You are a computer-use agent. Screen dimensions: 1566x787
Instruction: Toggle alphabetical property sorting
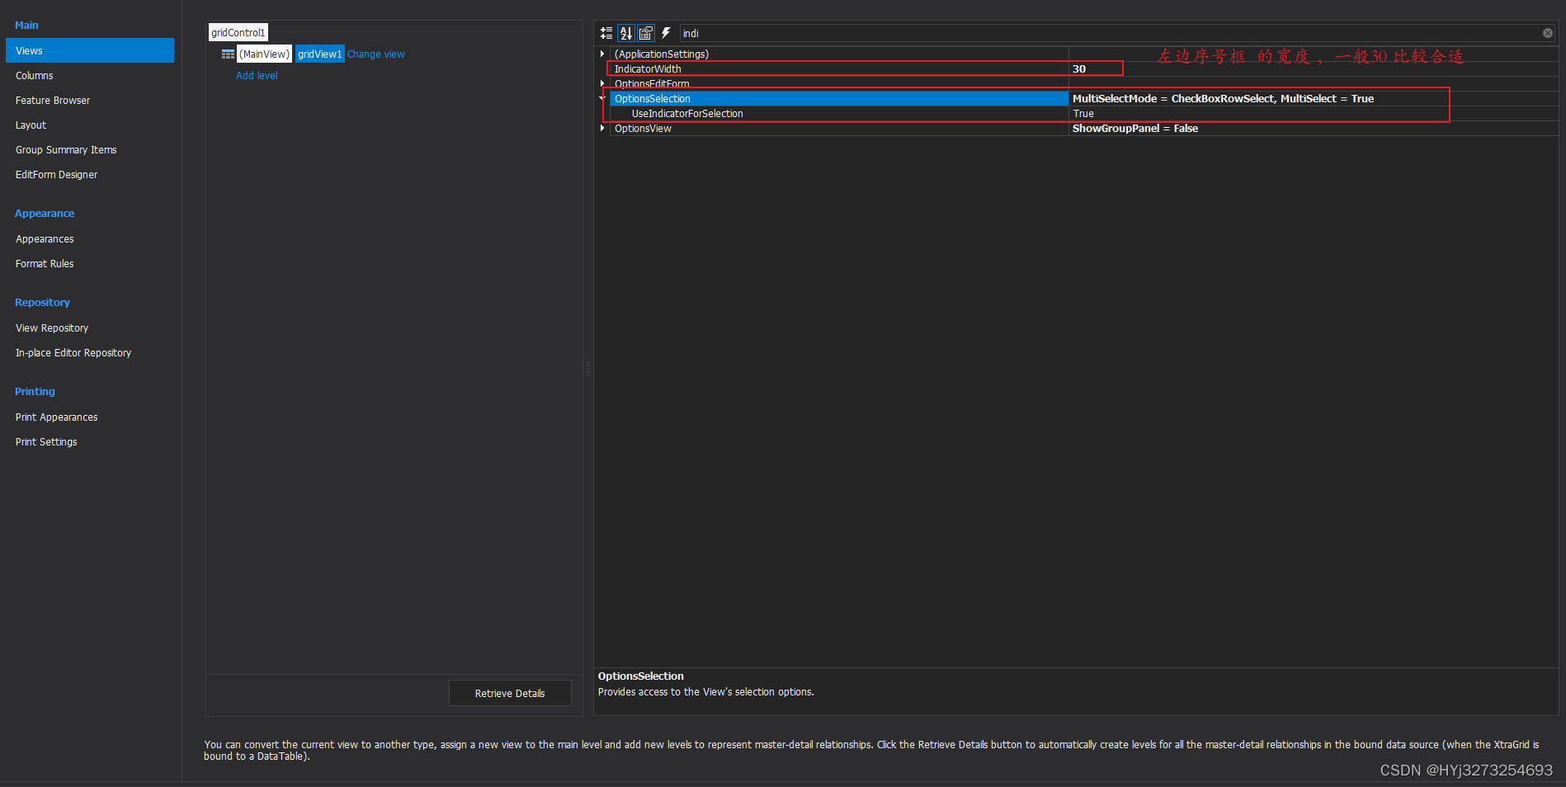click(x=626, y=33)
